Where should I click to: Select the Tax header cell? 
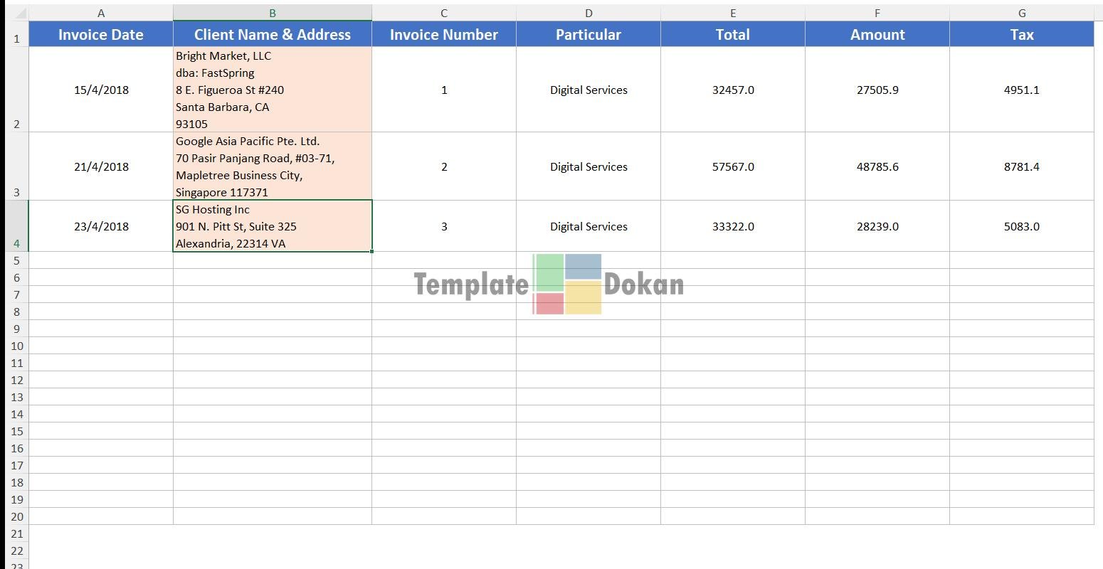(x=1021, y=34)
